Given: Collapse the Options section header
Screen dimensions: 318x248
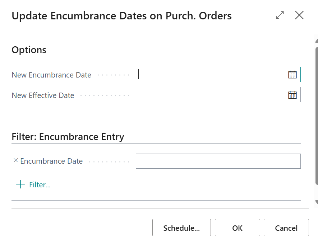Looking at the screenshot, I should click(29, 50).
